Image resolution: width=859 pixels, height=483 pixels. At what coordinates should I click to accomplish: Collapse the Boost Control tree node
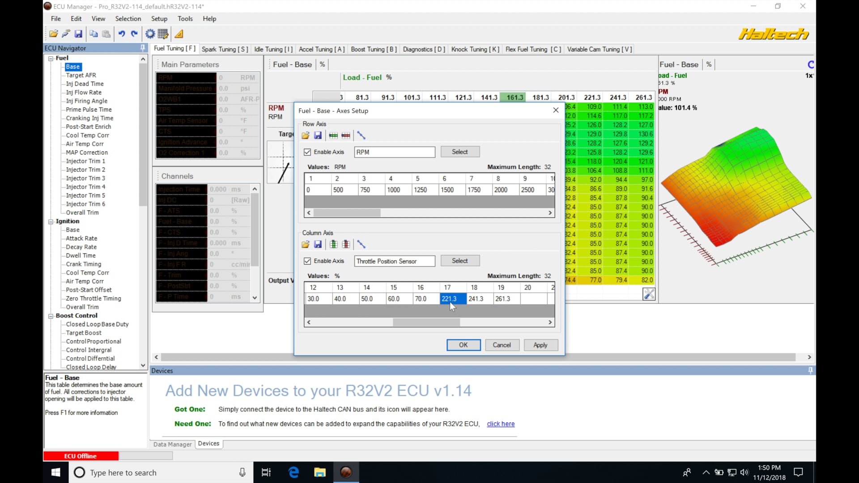tap(51, 316)
